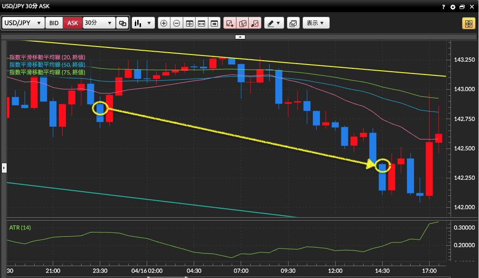Click the horizontal double-arrow width icon
Image resolution: width=479 pixels, height=278 pixels.
(202, 23)
